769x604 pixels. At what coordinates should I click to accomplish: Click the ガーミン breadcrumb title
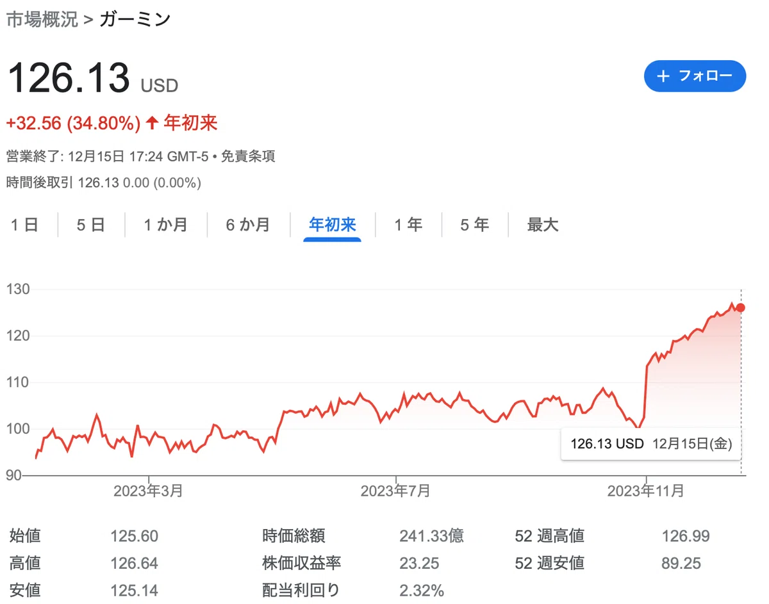point(135,19)
